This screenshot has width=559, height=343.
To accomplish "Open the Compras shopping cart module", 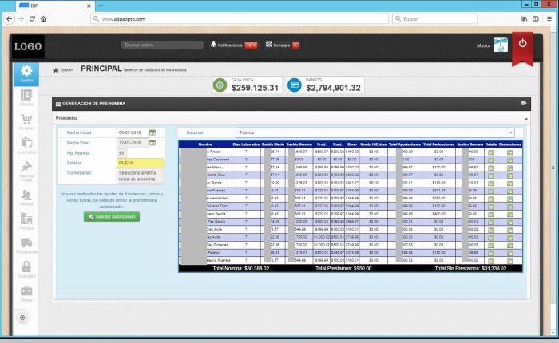I will click(26, 121).
